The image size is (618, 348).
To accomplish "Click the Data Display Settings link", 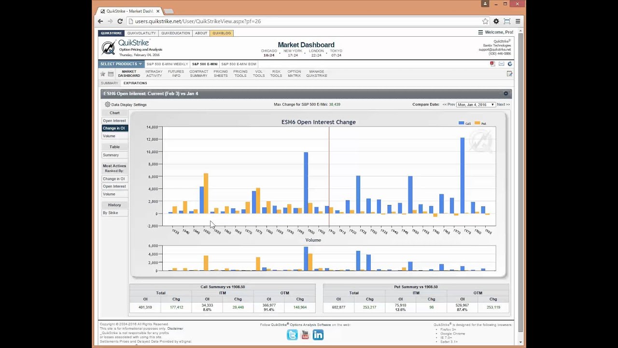I will pyautogui.click(x=129, y=104).
